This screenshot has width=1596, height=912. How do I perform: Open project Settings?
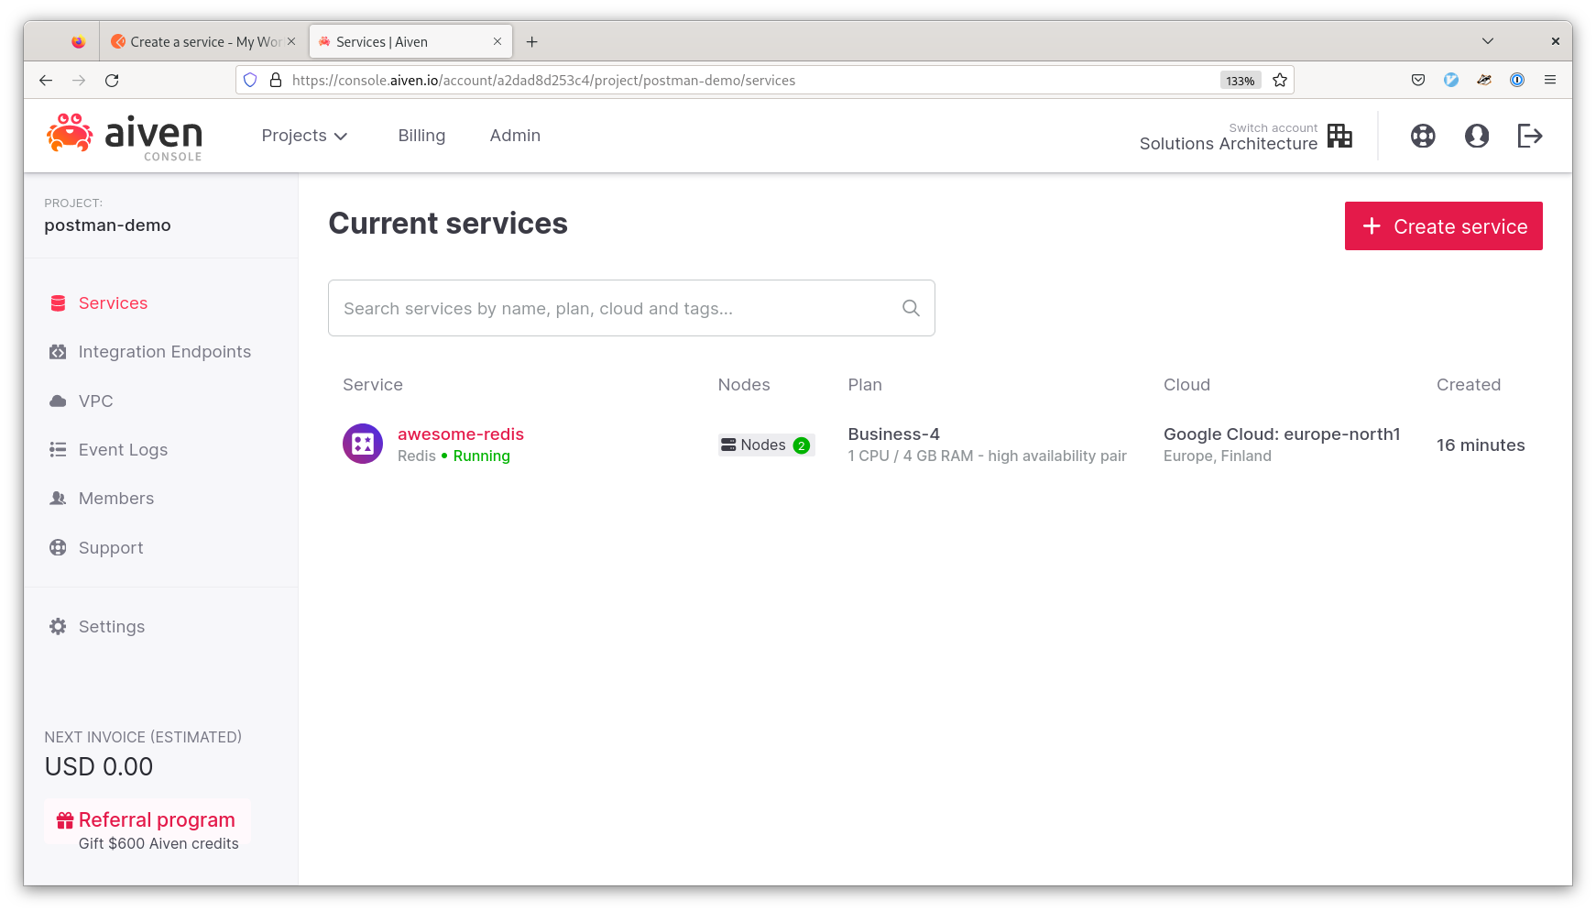112,627
